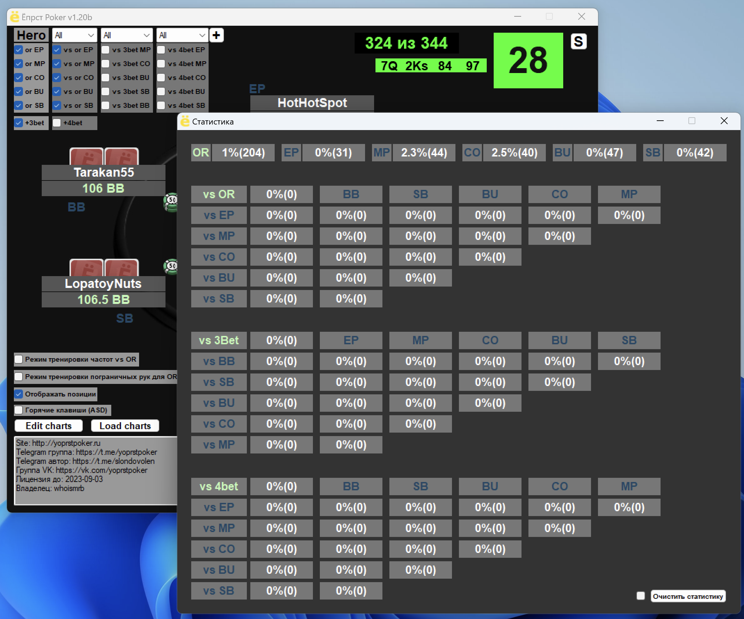The width and height of the screenshot is (744, 619).
Task: Toggle the 'vs or SB' checkbox
Action: coord(57,105)
